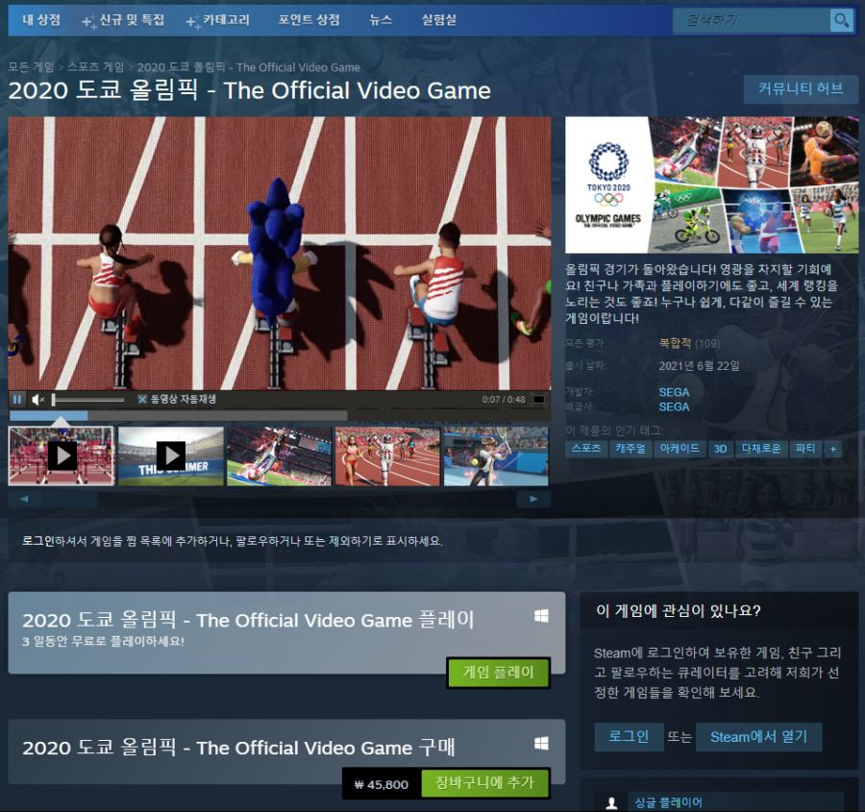Open the 카테고리 dropdown menu

pos(218,21)
